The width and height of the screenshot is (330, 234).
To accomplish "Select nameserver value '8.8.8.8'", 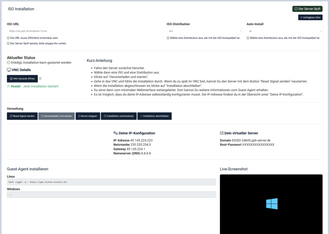I will pyautogui.click(x=146, y=154).
